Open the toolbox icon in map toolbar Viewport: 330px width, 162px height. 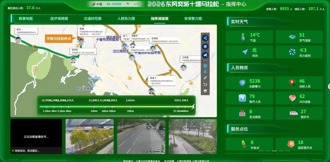click(x=205, y=91)
